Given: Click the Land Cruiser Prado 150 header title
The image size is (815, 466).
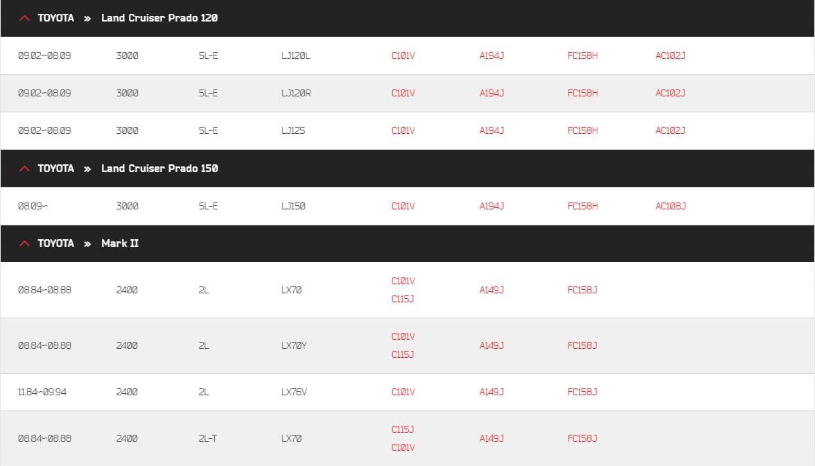Looking at the screenshot, I should point(159,169).
